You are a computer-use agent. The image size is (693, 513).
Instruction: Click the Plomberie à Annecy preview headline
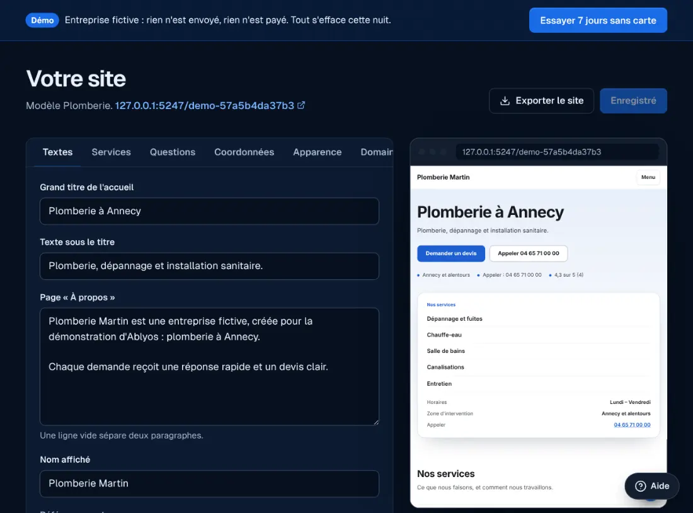tap(490, 212)
